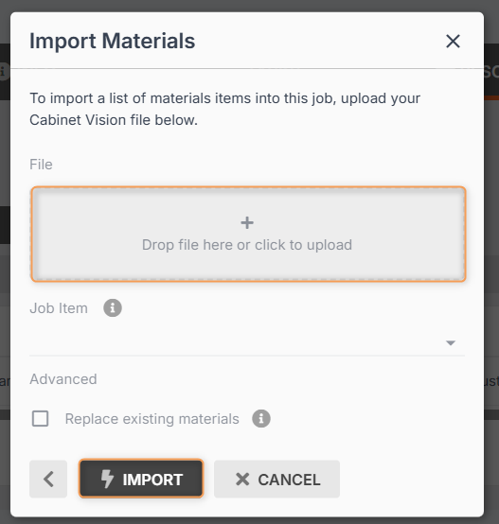Toggle via the 'Replace existing materials' label
The width and height of the screenshot is (499, 524).
point(152,419)
